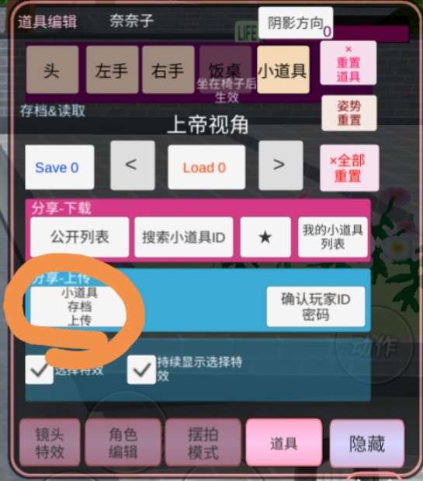The height and width of the screenshot is (481, 423).
Task: Click the 重置道具 reset button
Action: [348, 63]
